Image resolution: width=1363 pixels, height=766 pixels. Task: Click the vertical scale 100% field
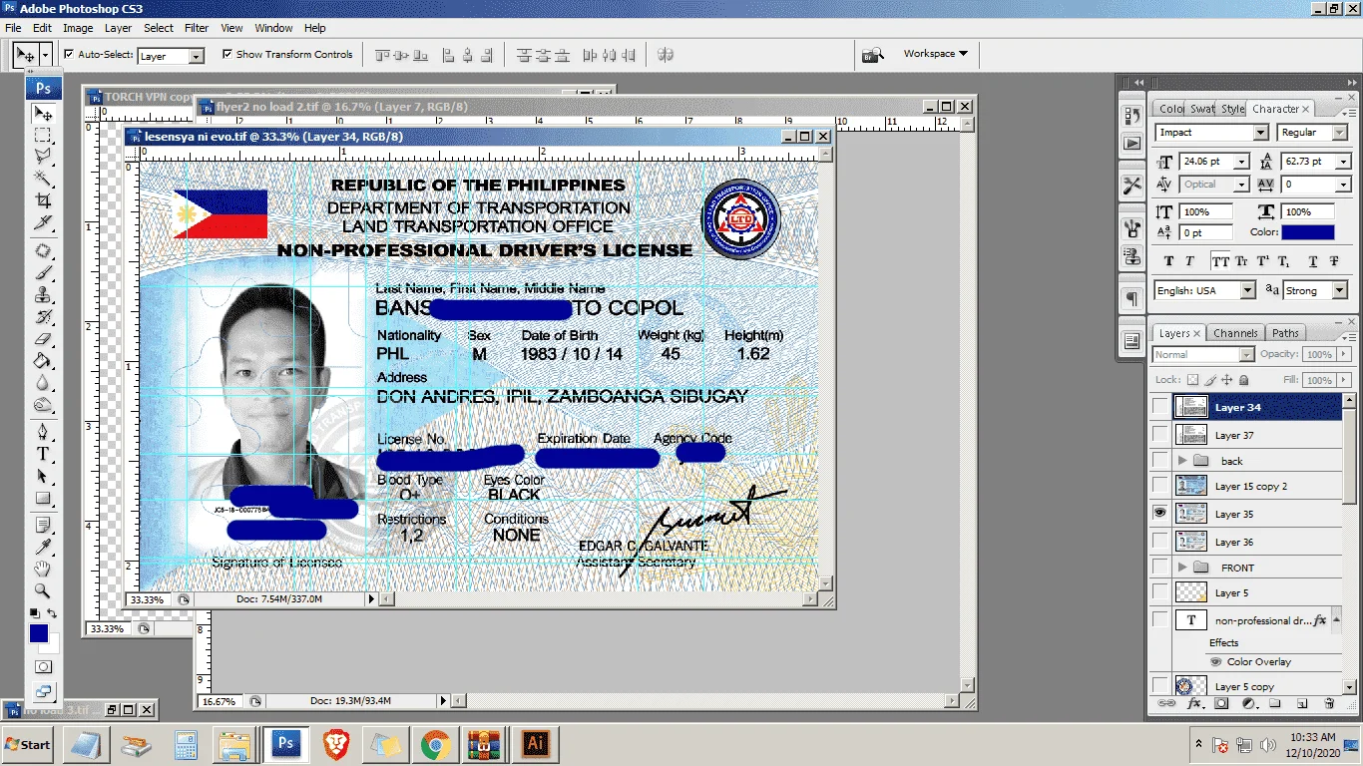tap(1207, 212)
